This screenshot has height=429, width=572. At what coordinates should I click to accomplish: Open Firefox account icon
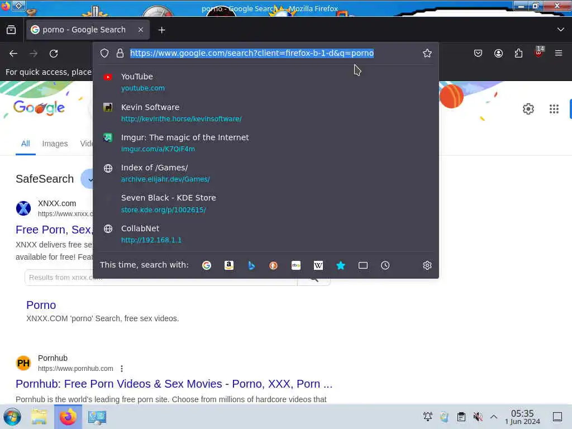coord(498,53)
